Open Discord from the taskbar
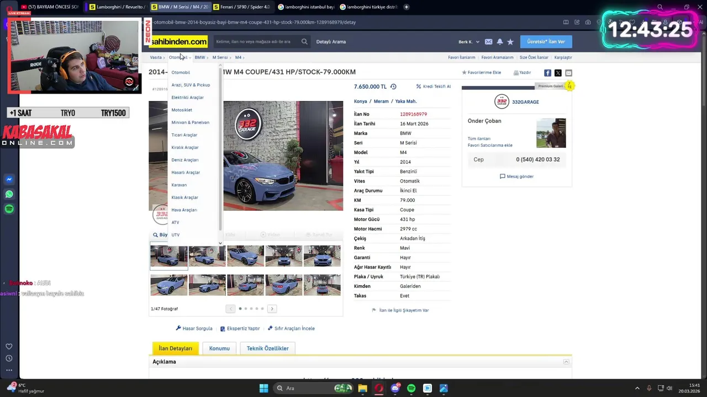 pyautogui.click(x=395, y=388)
